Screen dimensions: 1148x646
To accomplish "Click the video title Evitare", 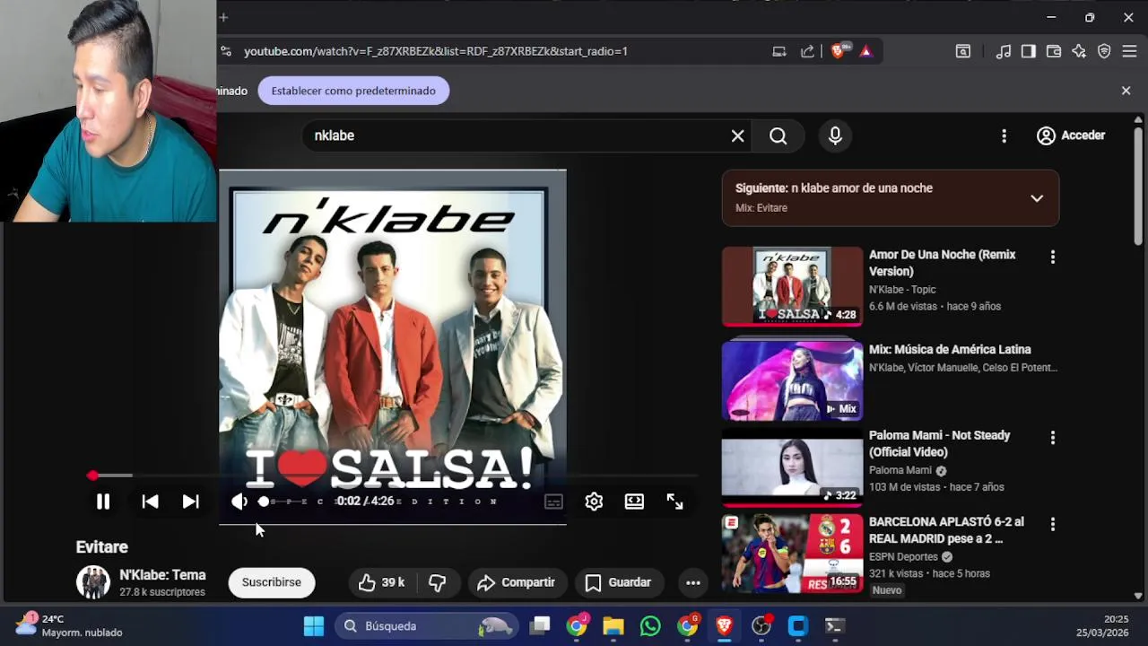I will 102,547.
